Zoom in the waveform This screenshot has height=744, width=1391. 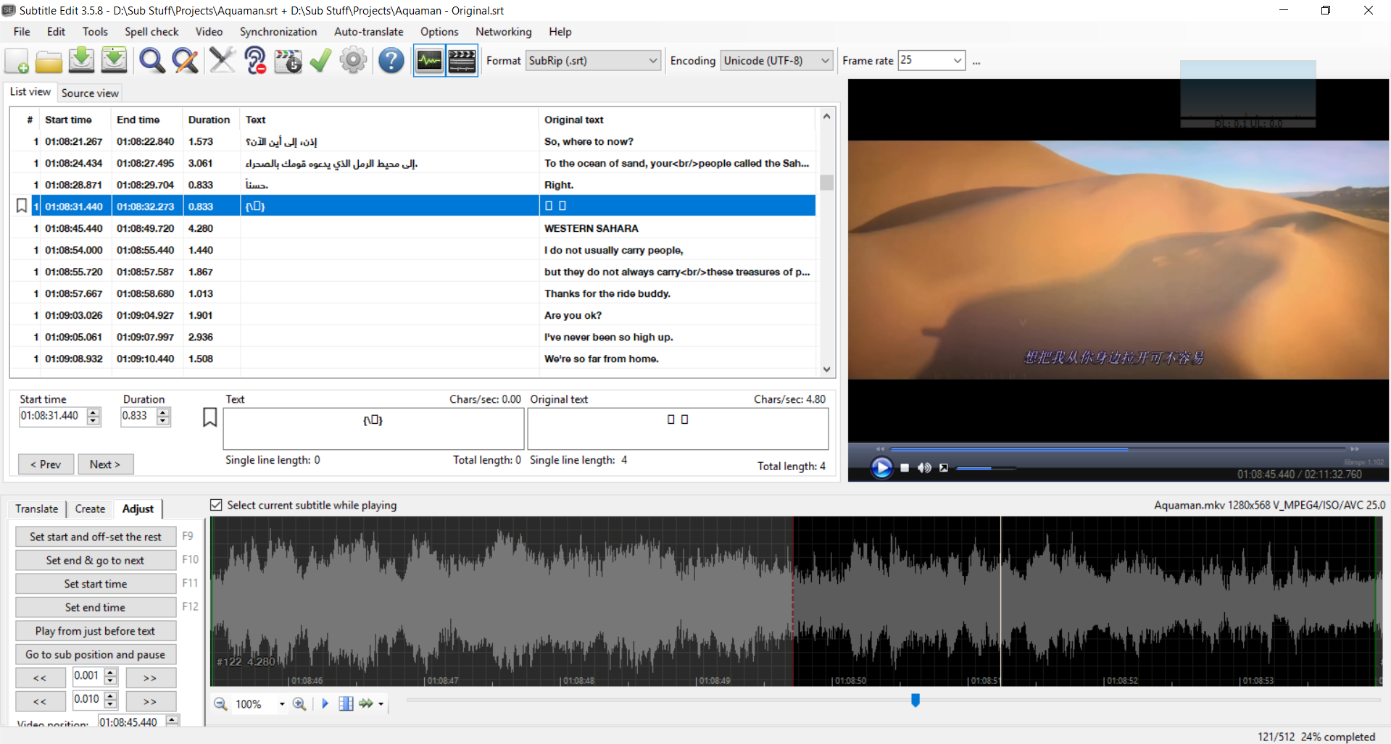[x=299, y=703]
